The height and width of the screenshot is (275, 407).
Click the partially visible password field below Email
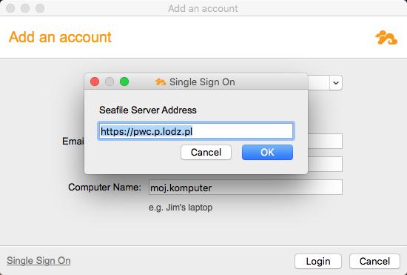tap(325, 164)
